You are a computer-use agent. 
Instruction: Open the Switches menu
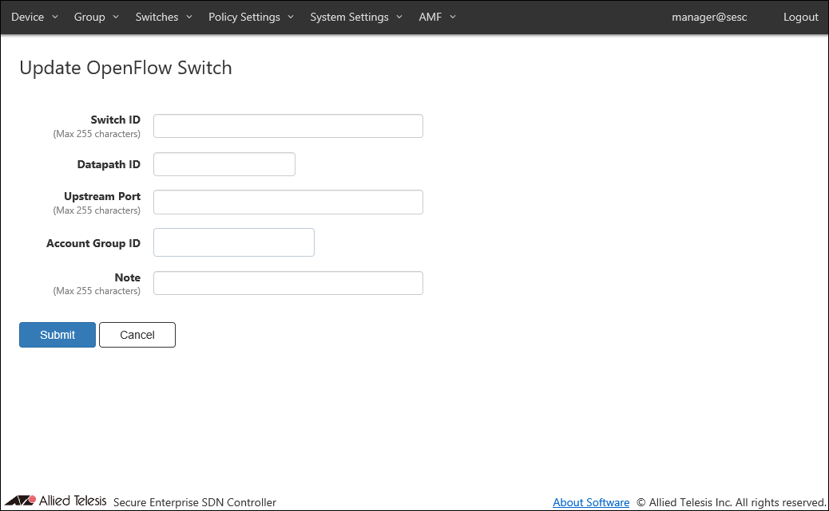tap(164, 17)
